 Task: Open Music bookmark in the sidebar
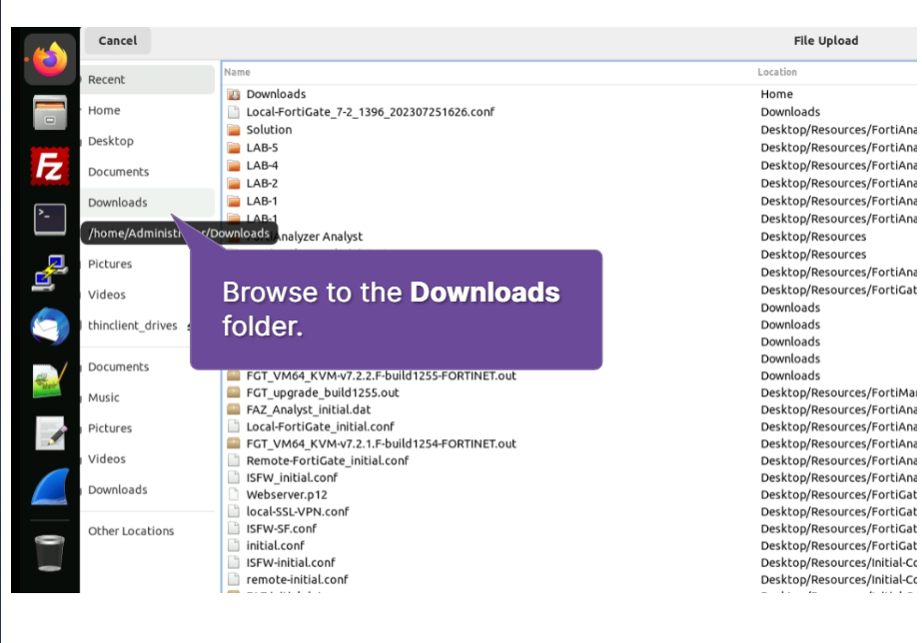[x=147, y=397]
